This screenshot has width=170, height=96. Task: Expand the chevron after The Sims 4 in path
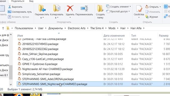tap(106, 28)
